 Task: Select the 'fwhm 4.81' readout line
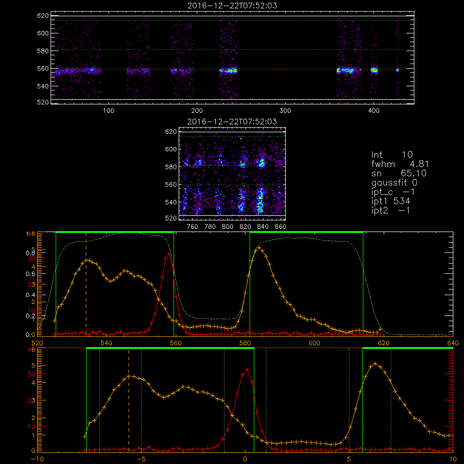(400, 164)
